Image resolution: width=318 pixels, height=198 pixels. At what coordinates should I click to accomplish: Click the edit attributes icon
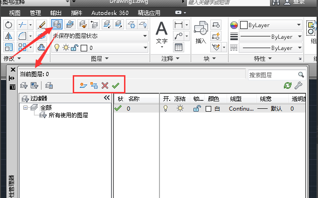pyautogui.click(x=216, y=48)
